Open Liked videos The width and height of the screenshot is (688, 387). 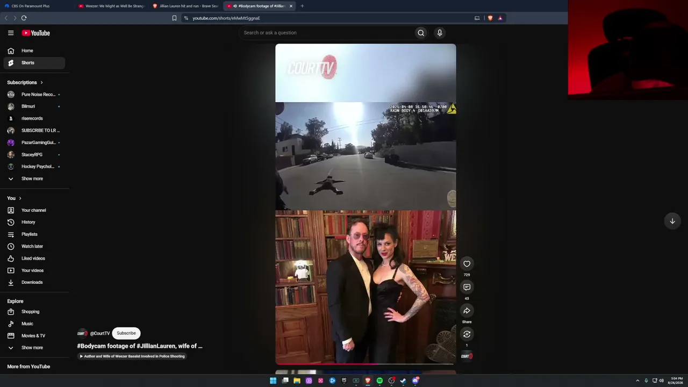pos(34,259)
